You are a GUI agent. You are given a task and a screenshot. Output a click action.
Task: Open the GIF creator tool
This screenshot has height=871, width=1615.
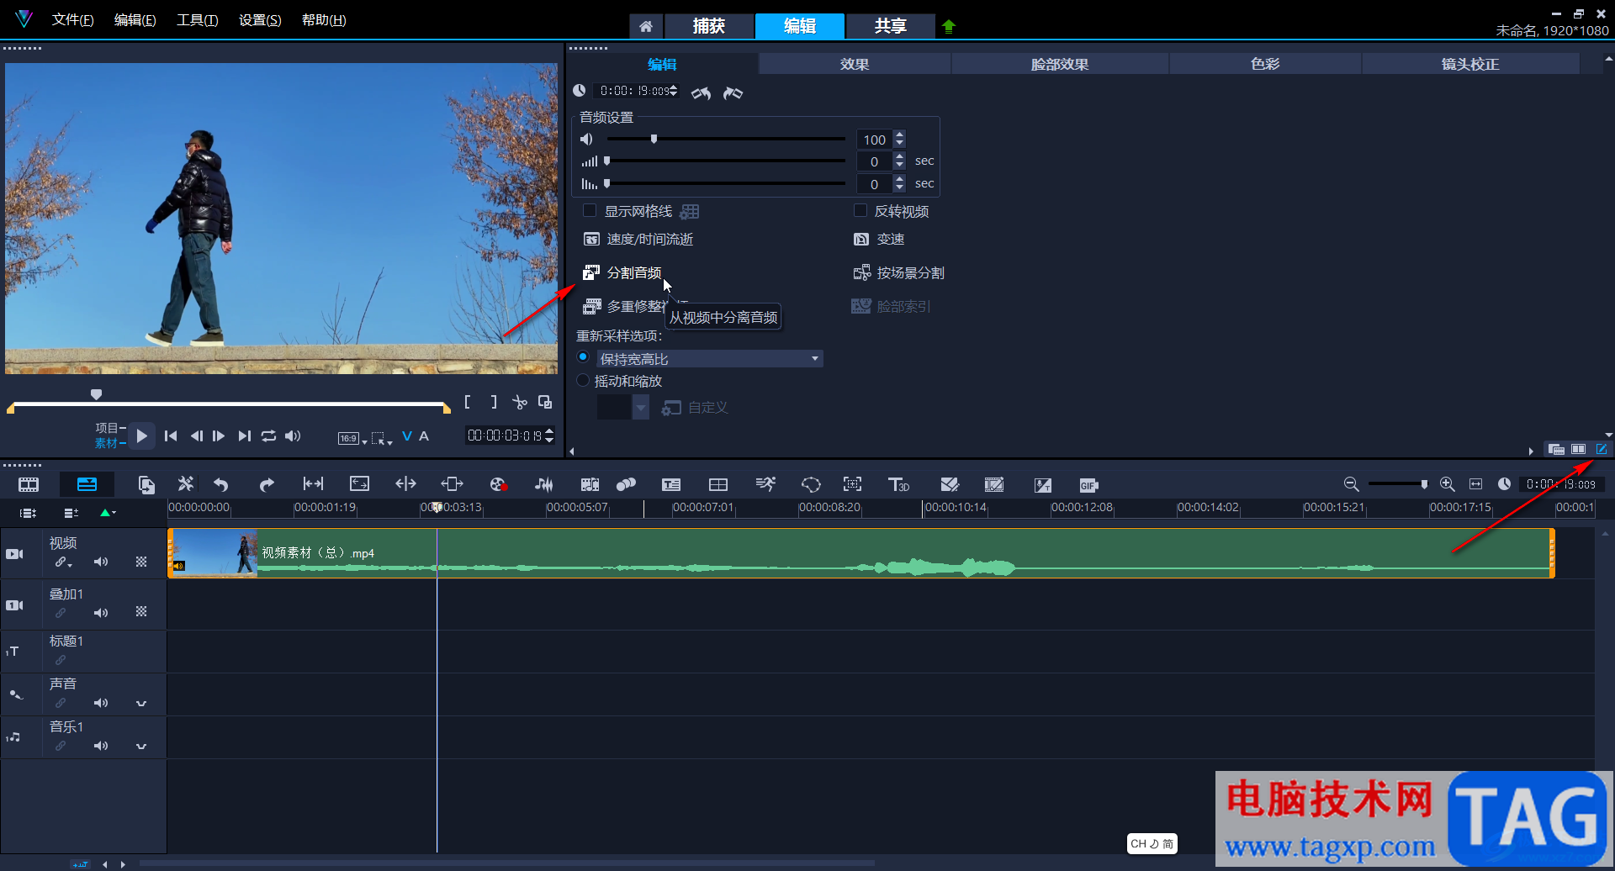(1088, 485)
